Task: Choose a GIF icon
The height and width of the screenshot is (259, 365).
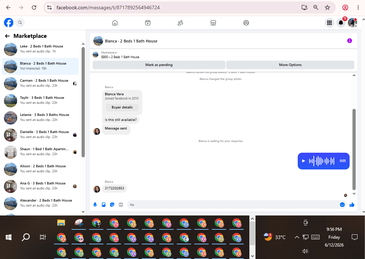Action: click(121, 205)
